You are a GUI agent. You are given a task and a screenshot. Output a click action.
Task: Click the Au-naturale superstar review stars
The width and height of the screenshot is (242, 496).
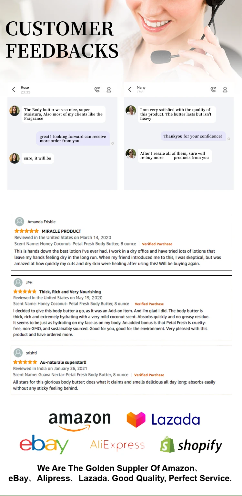tap(25, 362)
